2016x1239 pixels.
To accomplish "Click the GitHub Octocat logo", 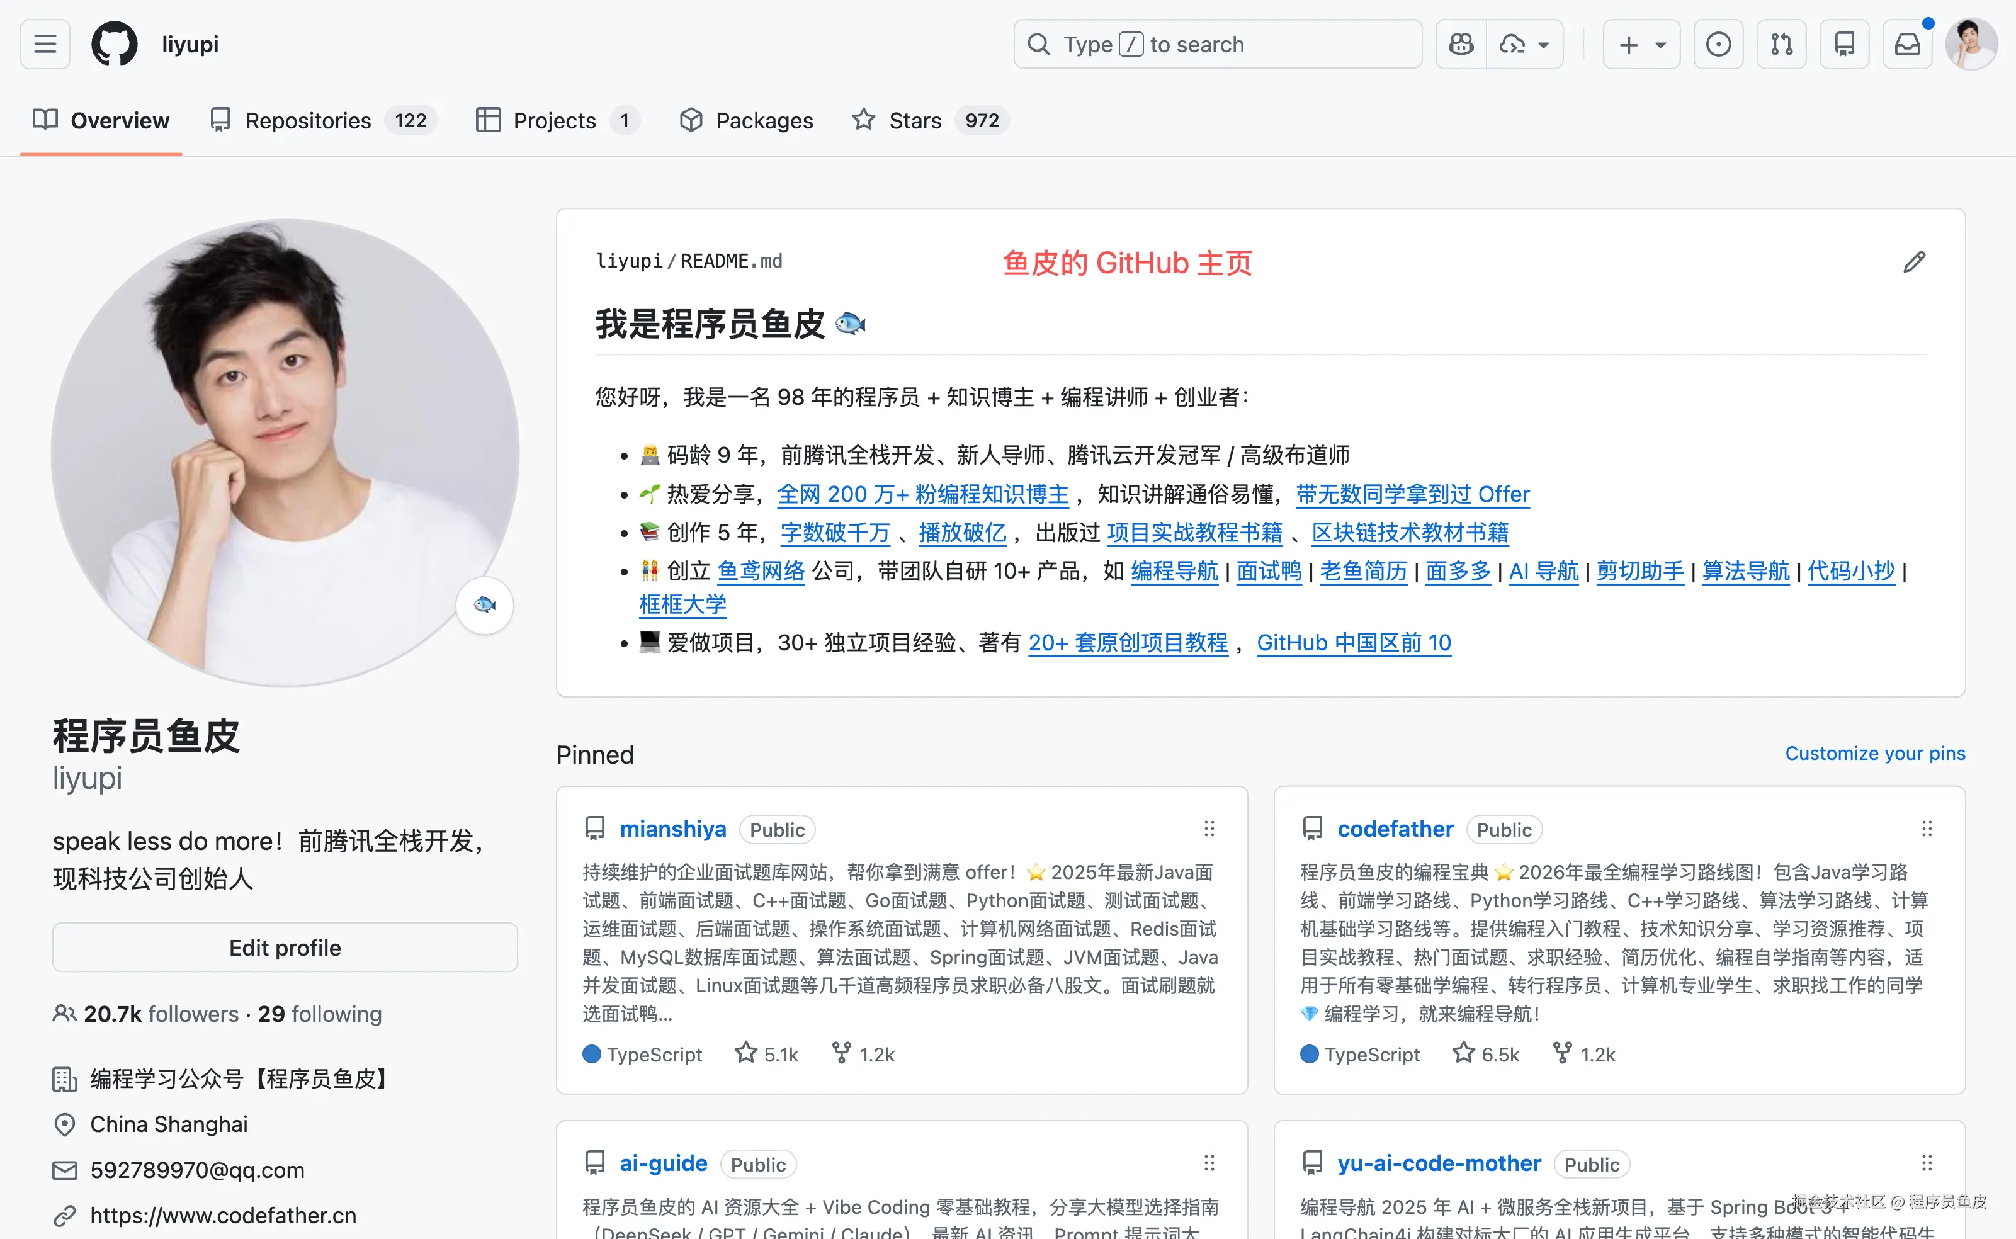I will (114, 44).
